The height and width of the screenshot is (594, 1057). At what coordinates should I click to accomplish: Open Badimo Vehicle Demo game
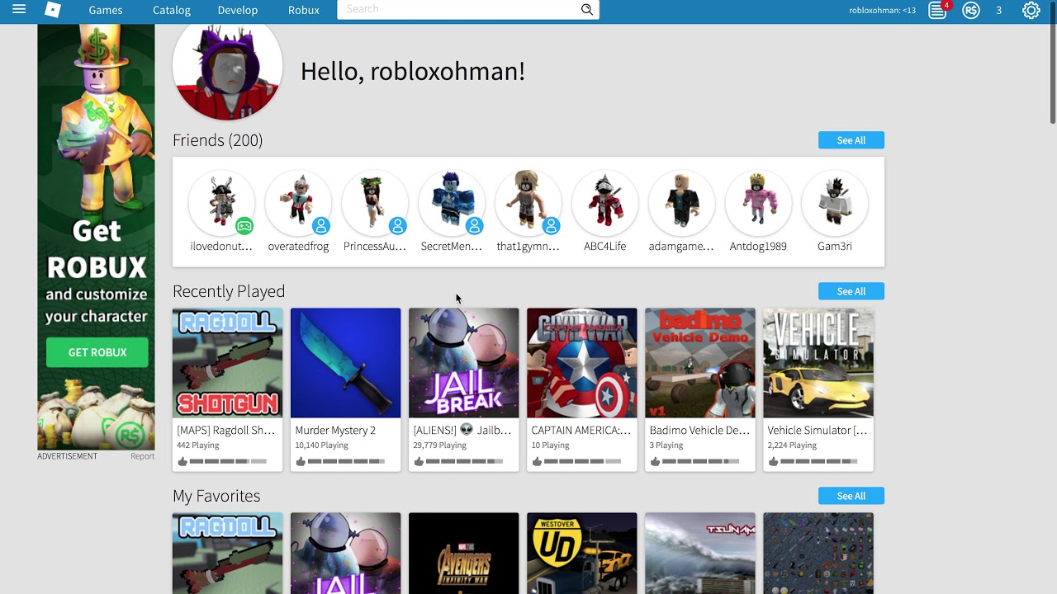click(x=699, y=363)
